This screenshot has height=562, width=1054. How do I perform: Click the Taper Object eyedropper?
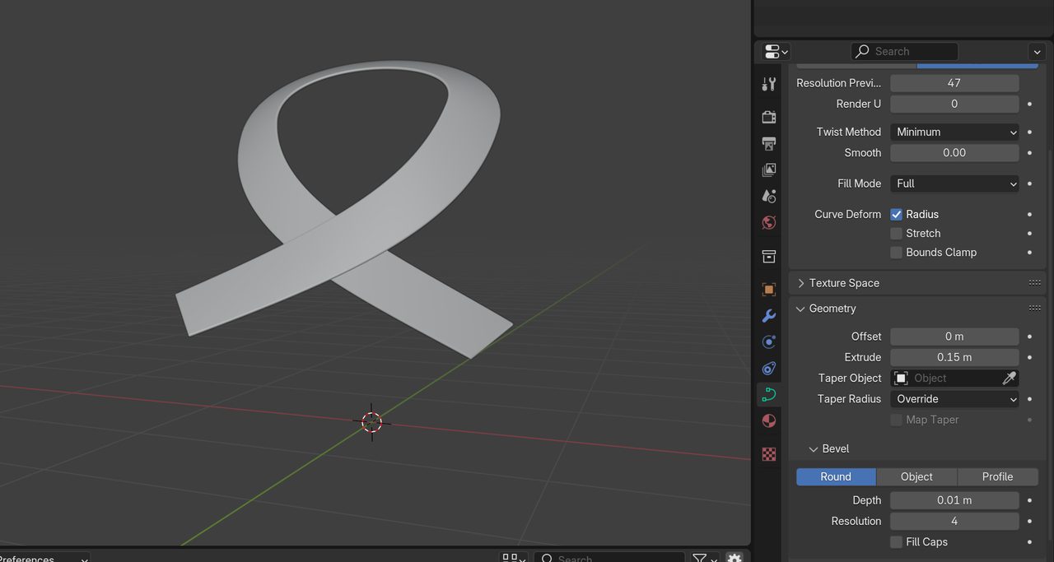pyautogui.click(x=1009, y=378)
